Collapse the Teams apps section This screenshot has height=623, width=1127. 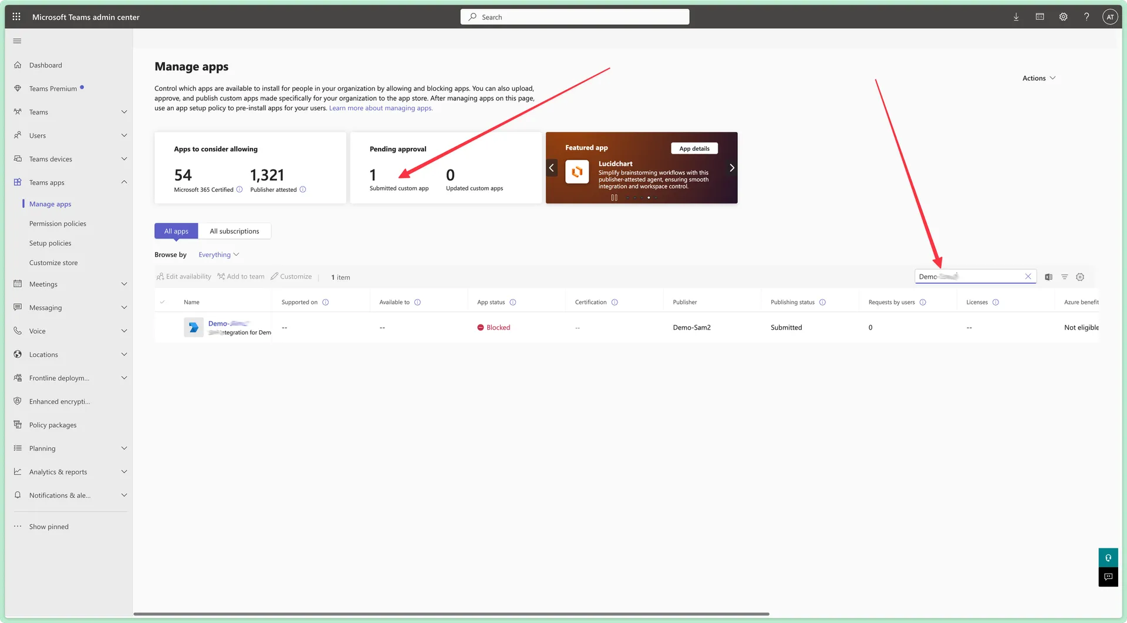coord(124,182)
